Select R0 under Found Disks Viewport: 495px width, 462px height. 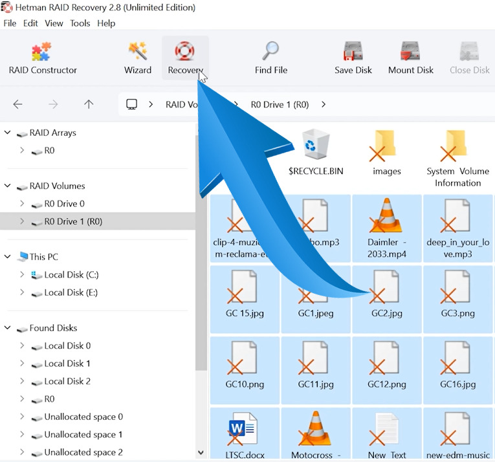(x=49, y=399)
